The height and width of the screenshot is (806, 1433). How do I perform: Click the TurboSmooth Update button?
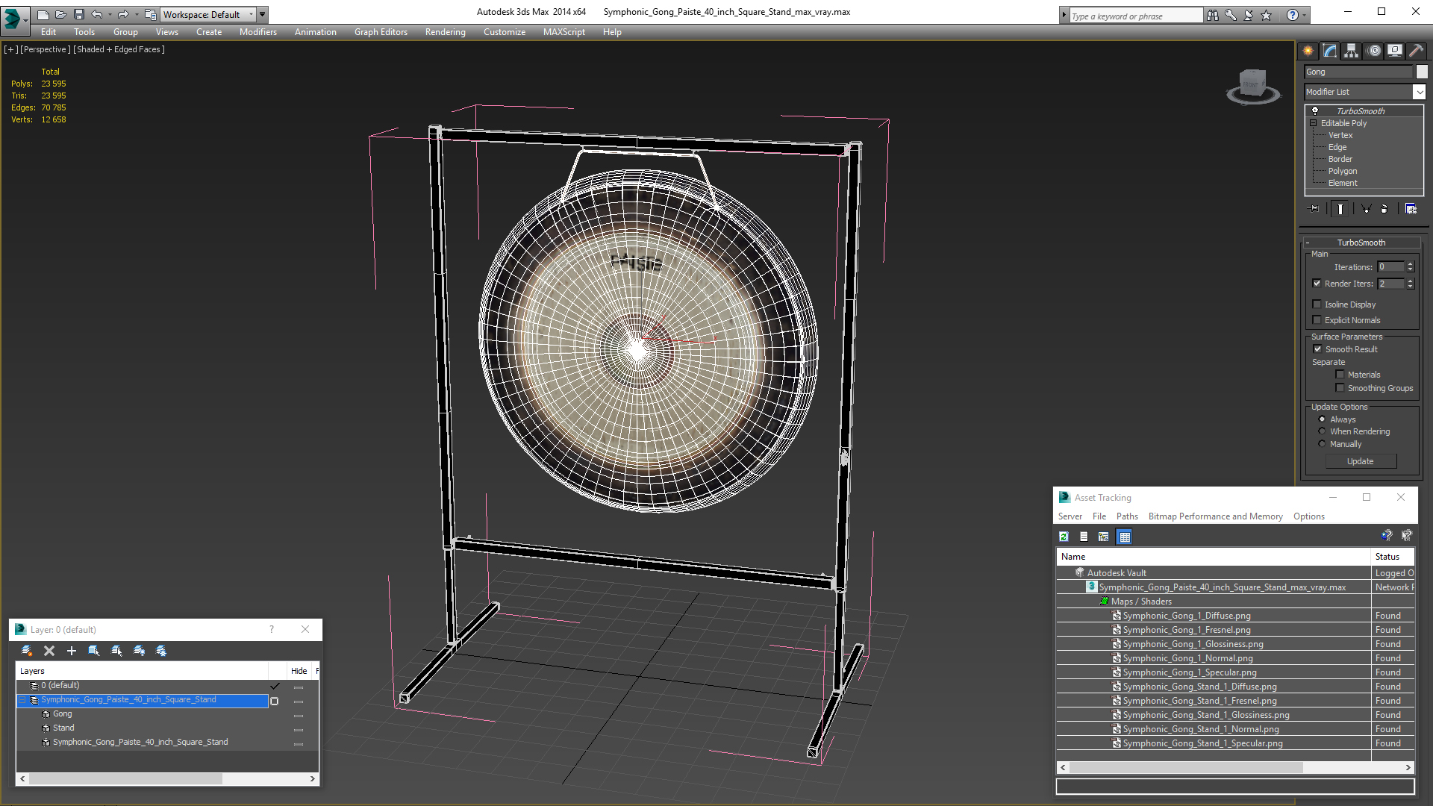pyautogui.click(x=1361, y=461)
